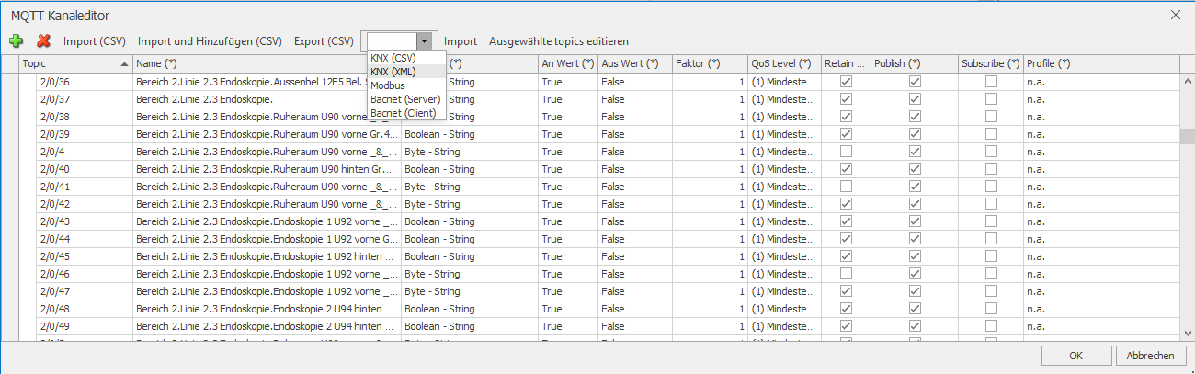This screenshot has height=374, width=1195.
Task: Select topic cell 2/0/39
Action: point(85,134)
